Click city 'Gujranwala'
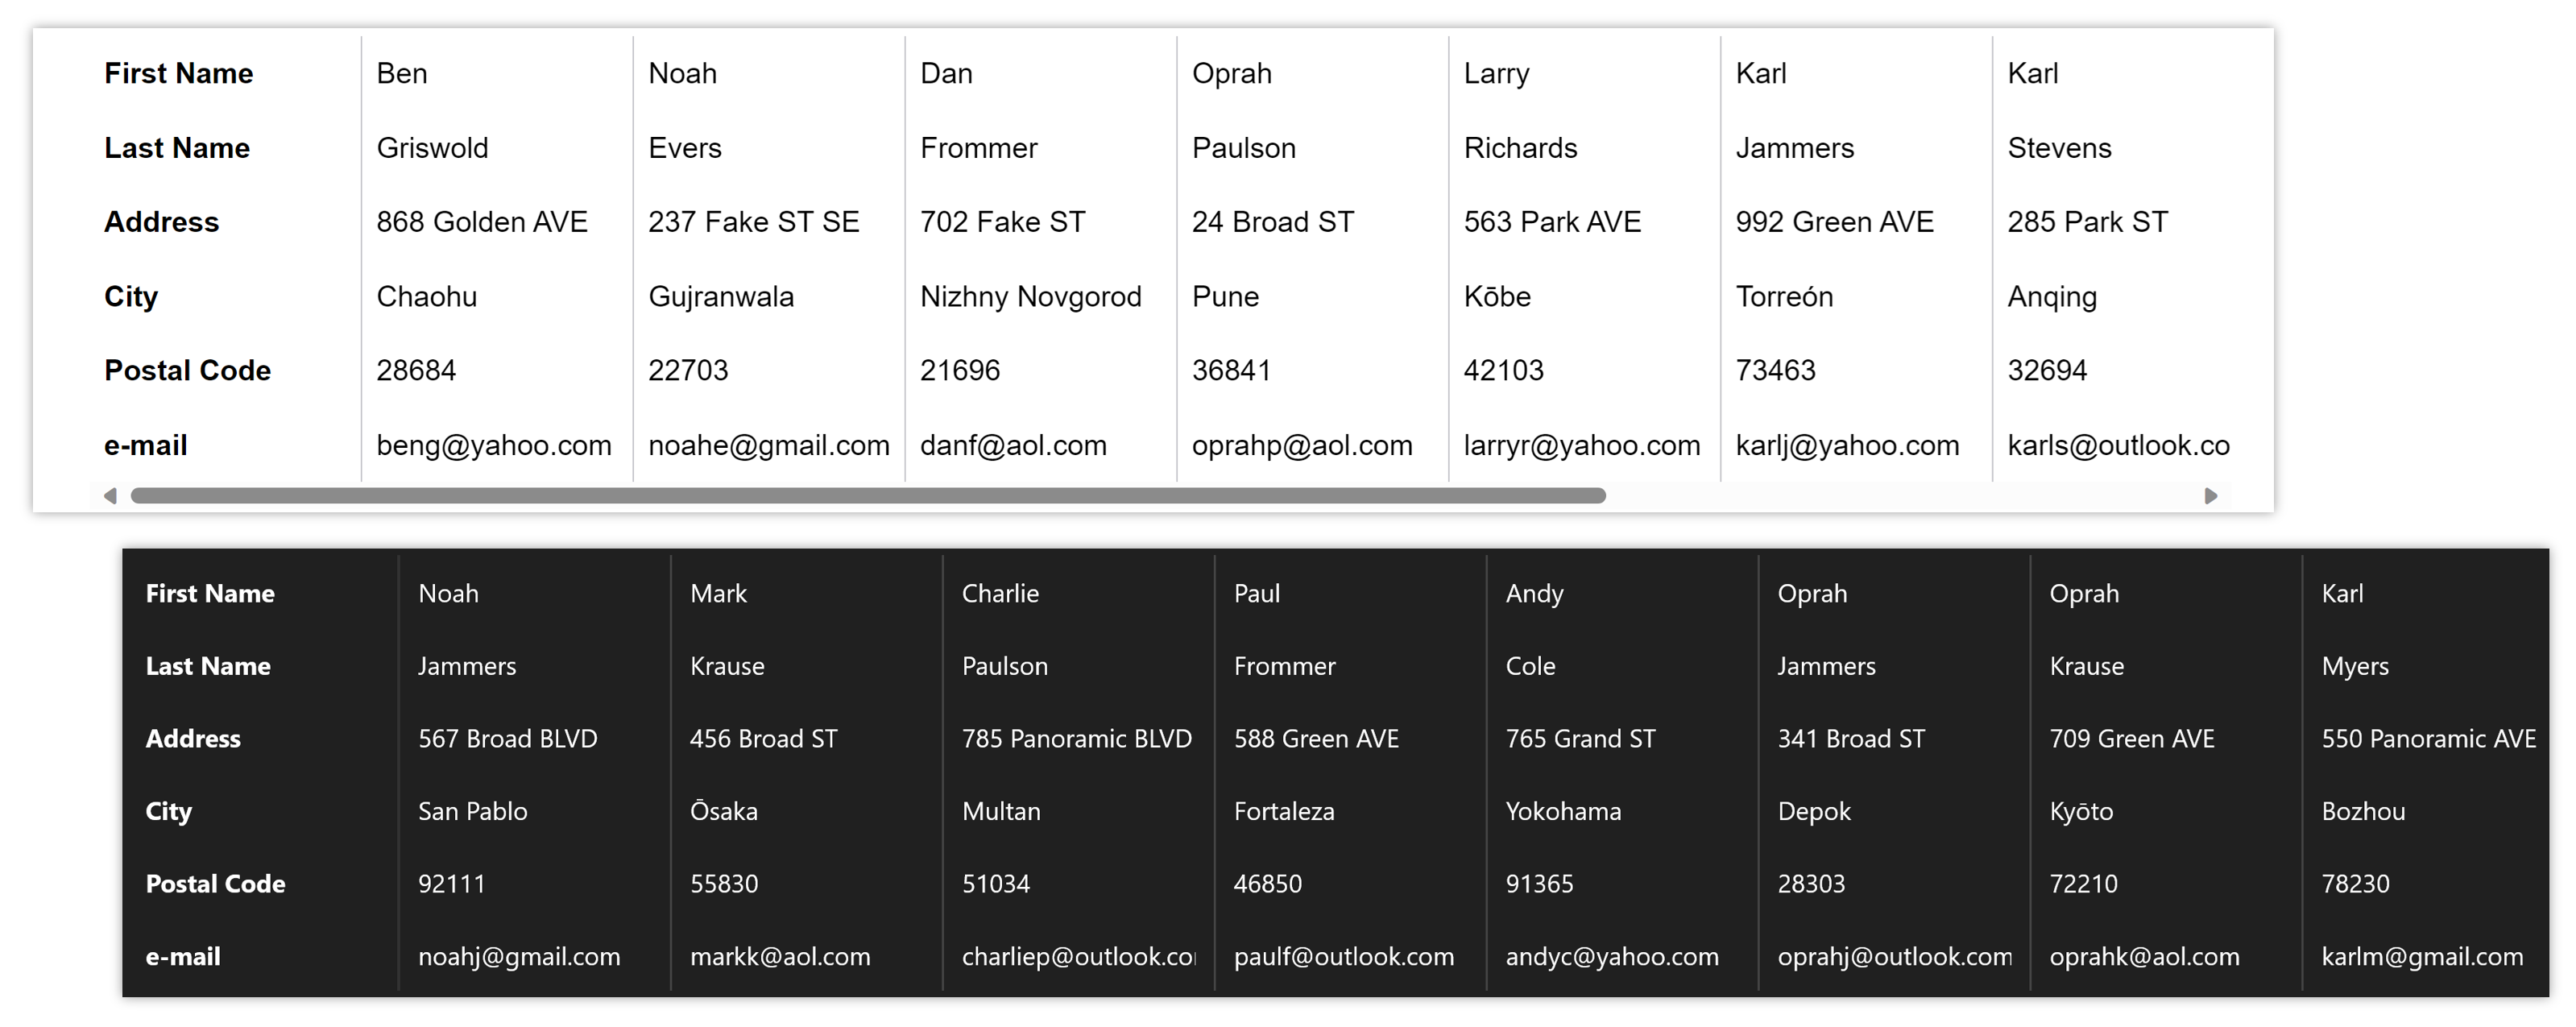The width and height of the screenshot is (2576, 1027). tap(721, 297)
